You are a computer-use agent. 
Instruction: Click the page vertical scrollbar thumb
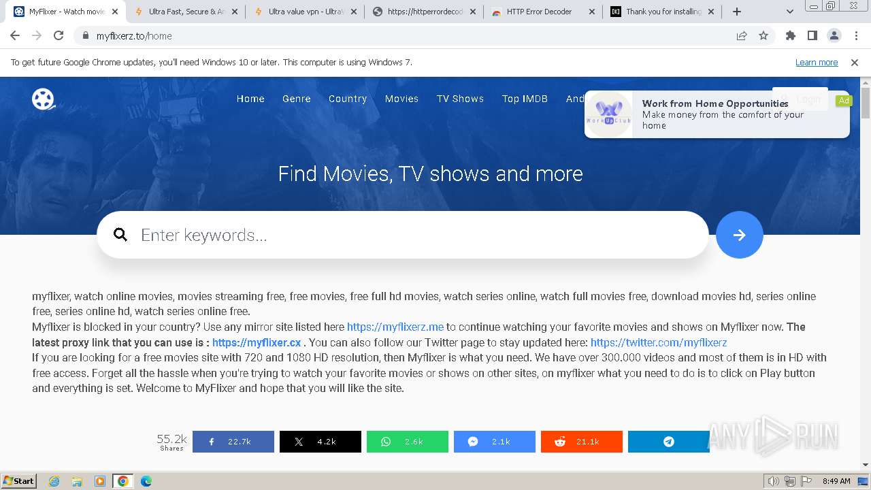click(x=866, y=102)
